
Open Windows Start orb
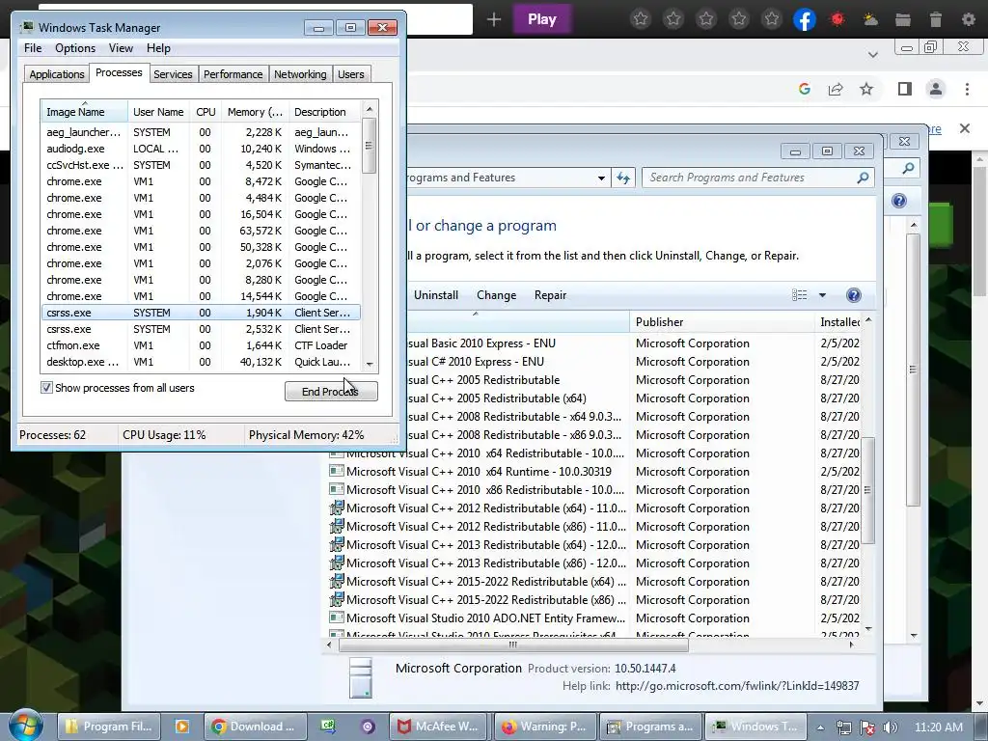tap(26, 726)
